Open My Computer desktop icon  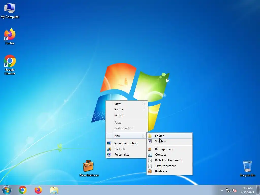coord(10,10)
